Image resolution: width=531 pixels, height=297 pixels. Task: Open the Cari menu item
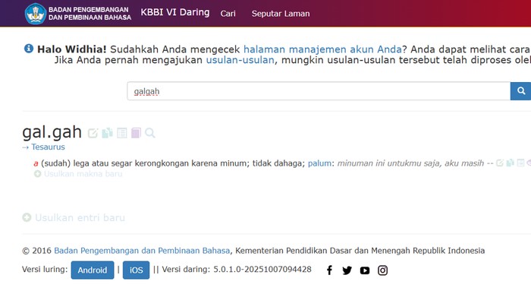228,14
